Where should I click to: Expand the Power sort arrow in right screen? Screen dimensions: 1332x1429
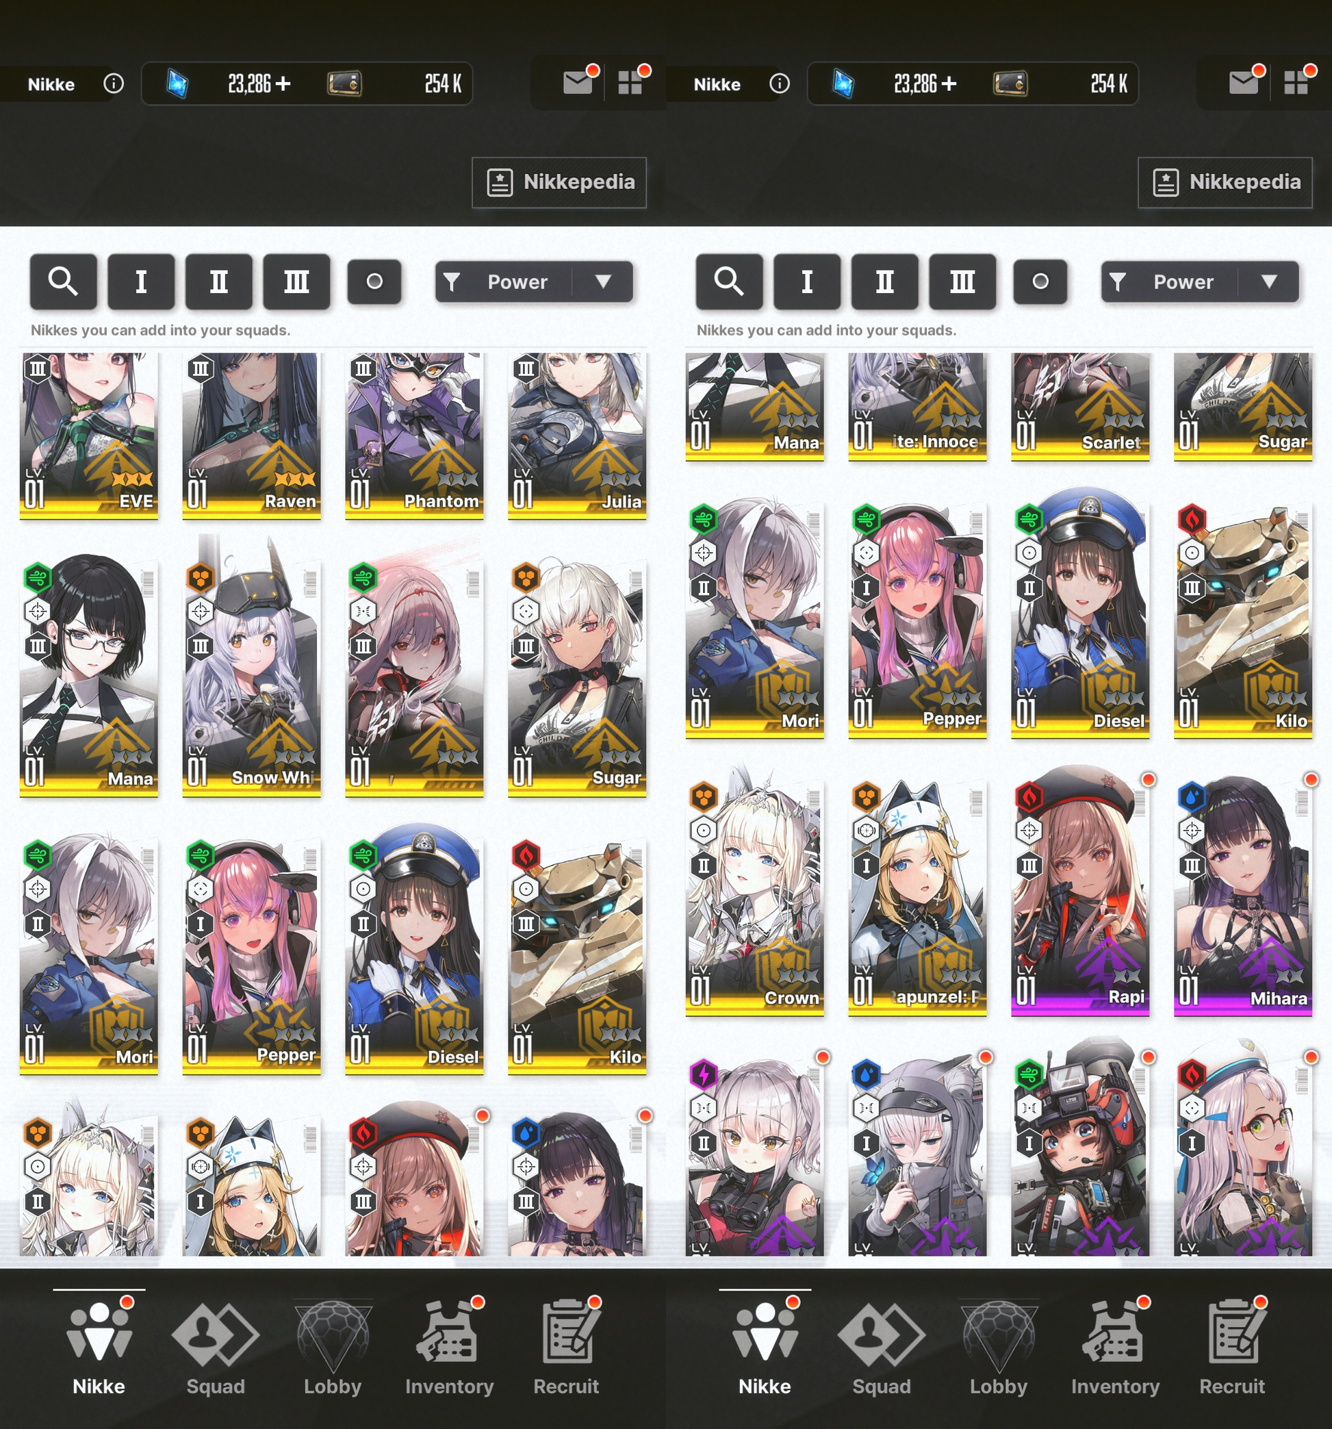pyautogui.click(x=1270, y=281)
